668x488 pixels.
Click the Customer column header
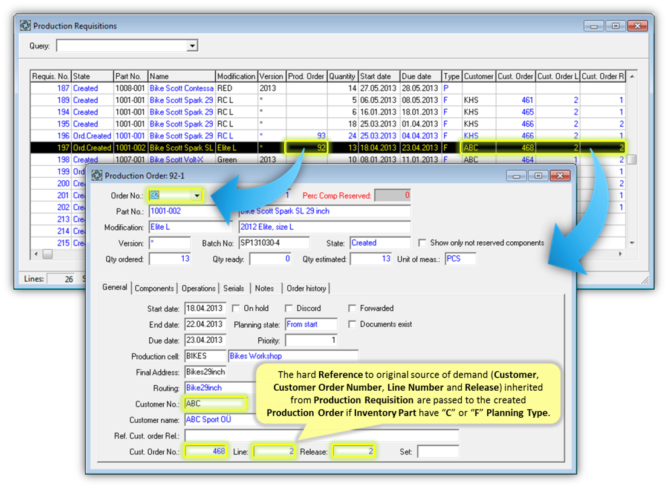tap(479, 76)
